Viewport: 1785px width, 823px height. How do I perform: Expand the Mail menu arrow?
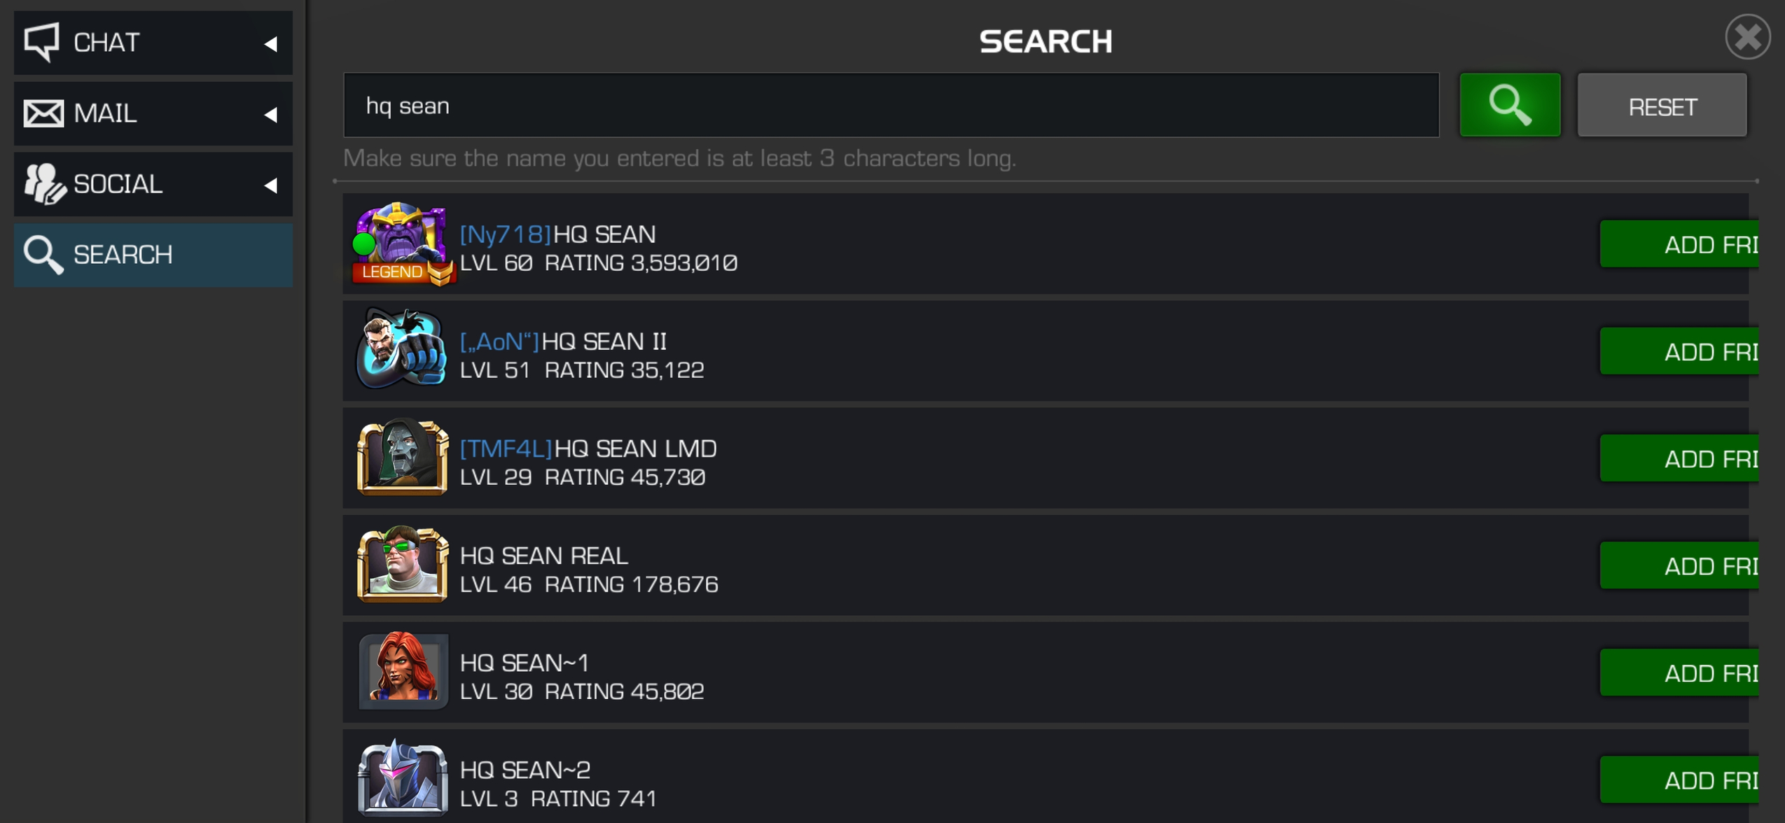(271, 115)
